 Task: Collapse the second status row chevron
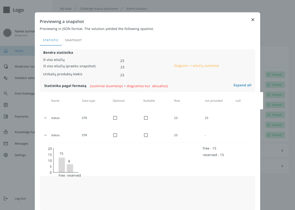[45, 135]
